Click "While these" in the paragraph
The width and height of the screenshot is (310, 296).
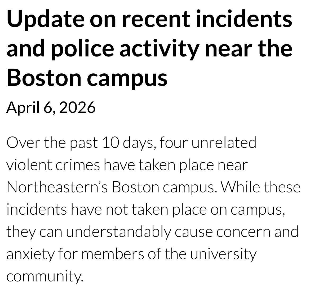point(261,187)
